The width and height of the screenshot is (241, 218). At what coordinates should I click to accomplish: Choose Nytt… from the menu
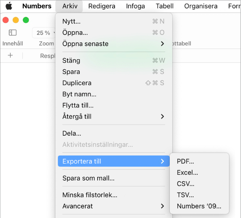click(114, 21)
